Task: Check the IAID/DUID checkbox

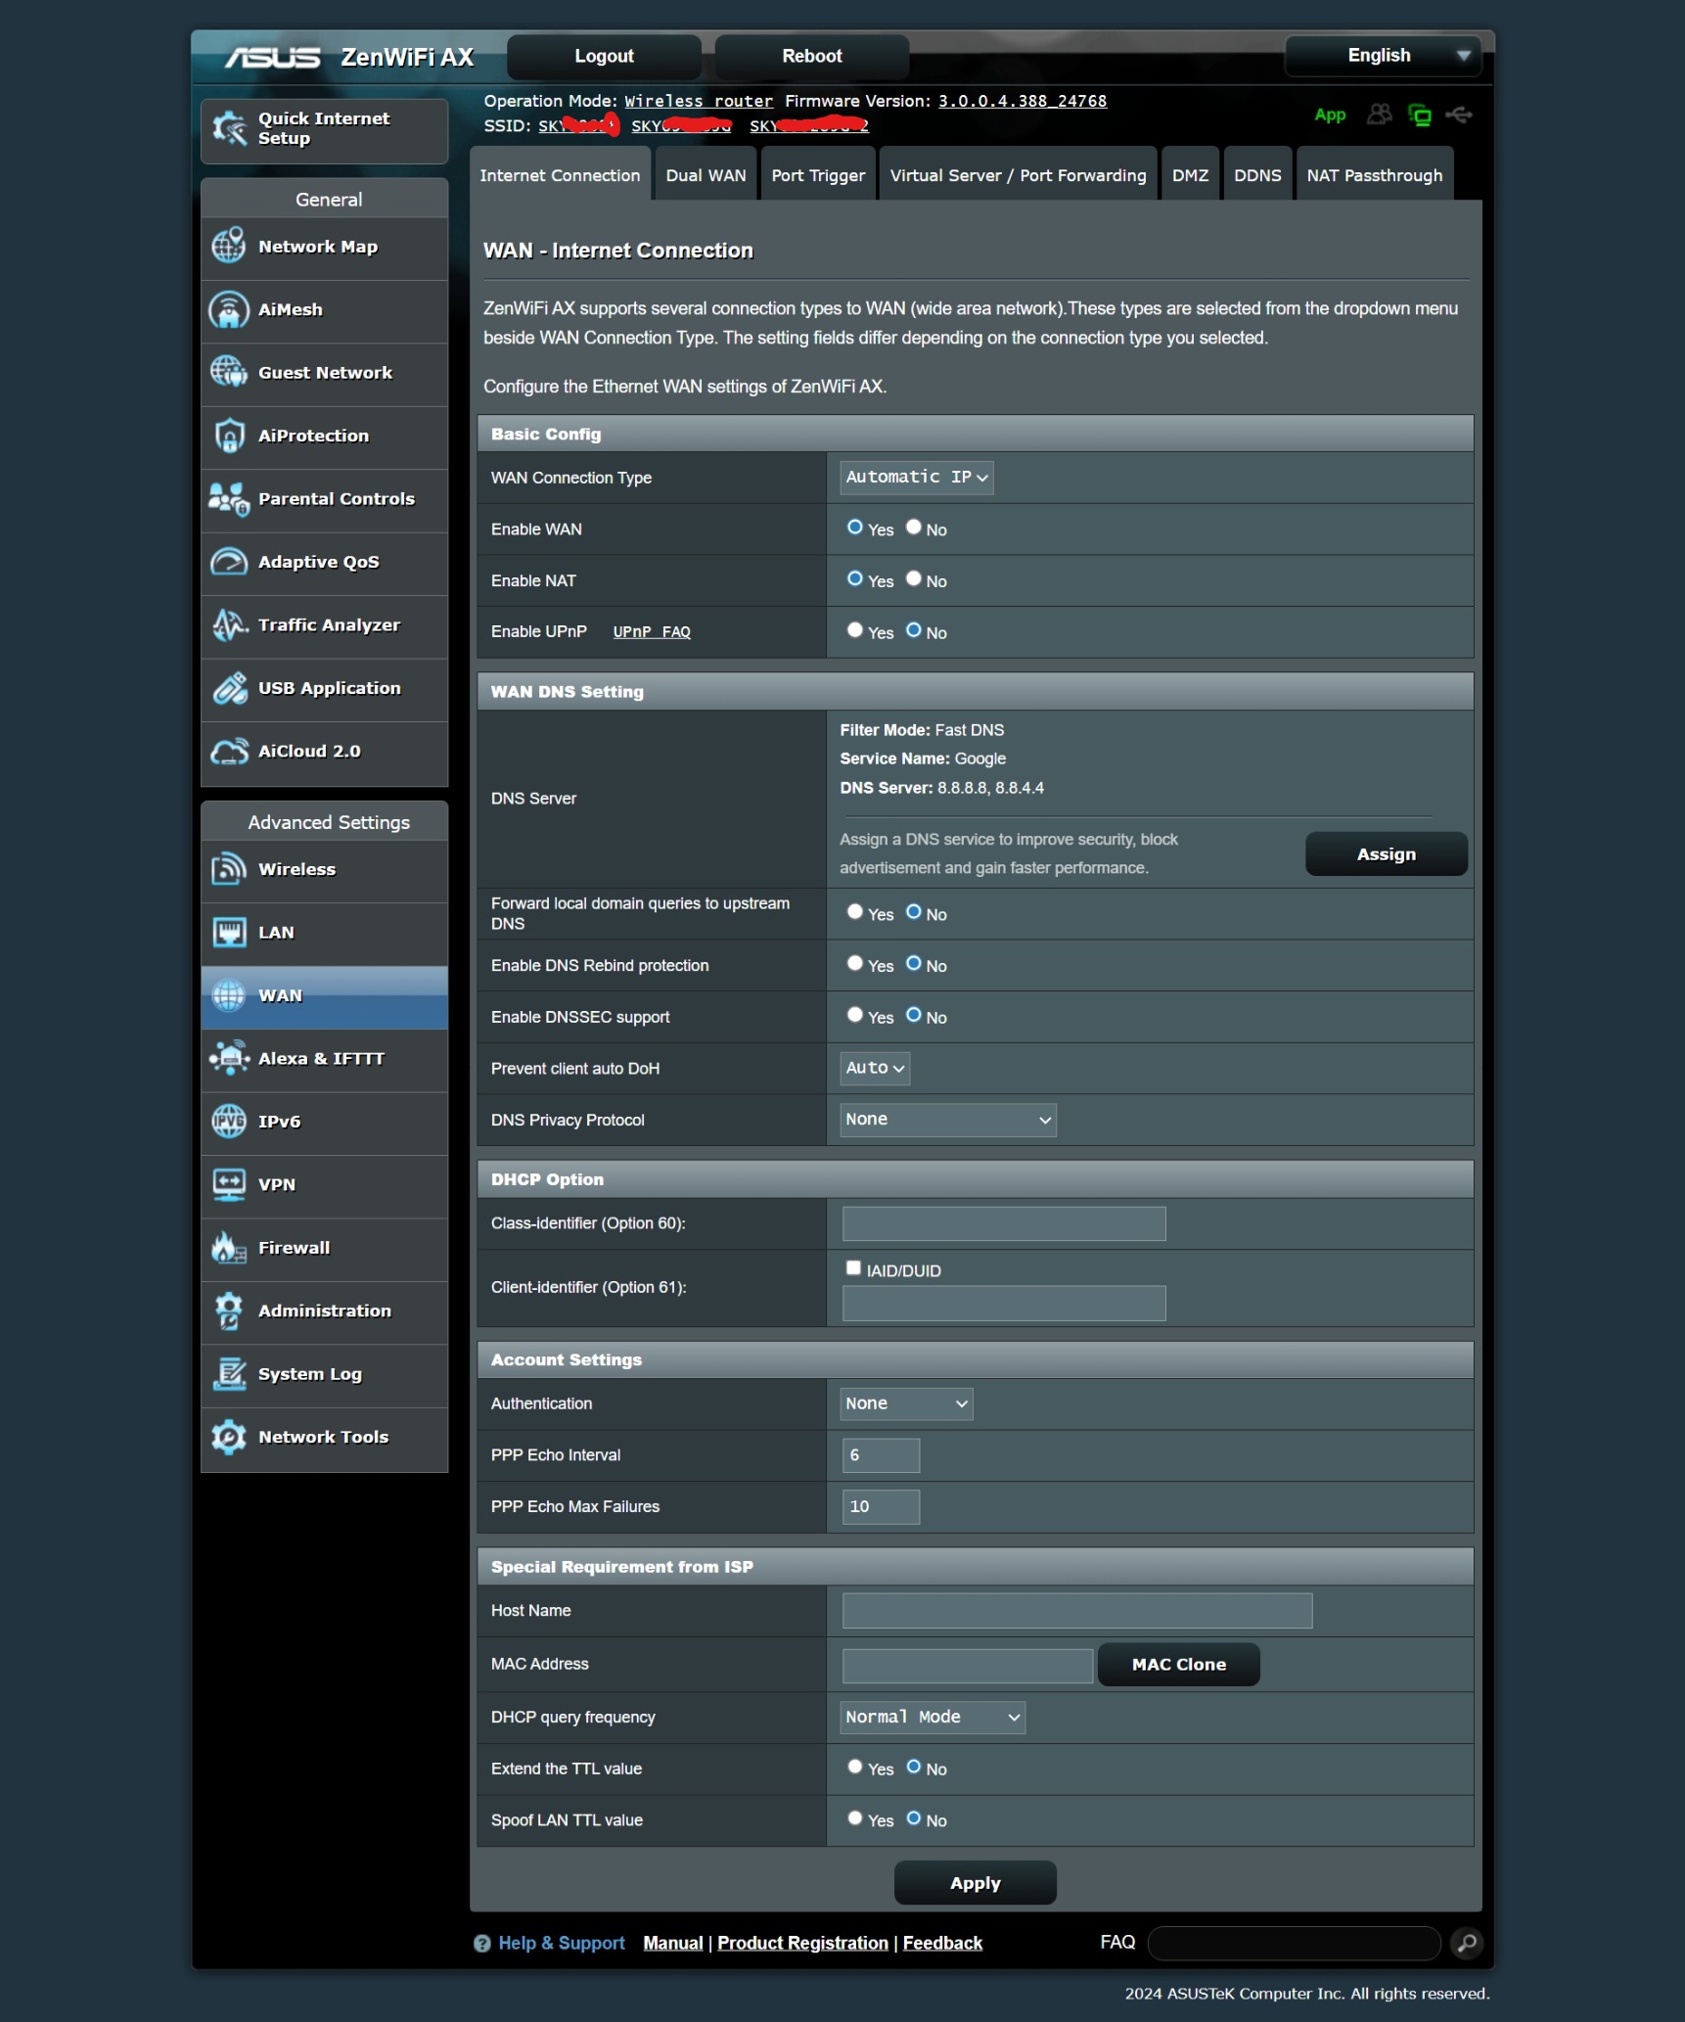Action: click(x=852, y=1267)
